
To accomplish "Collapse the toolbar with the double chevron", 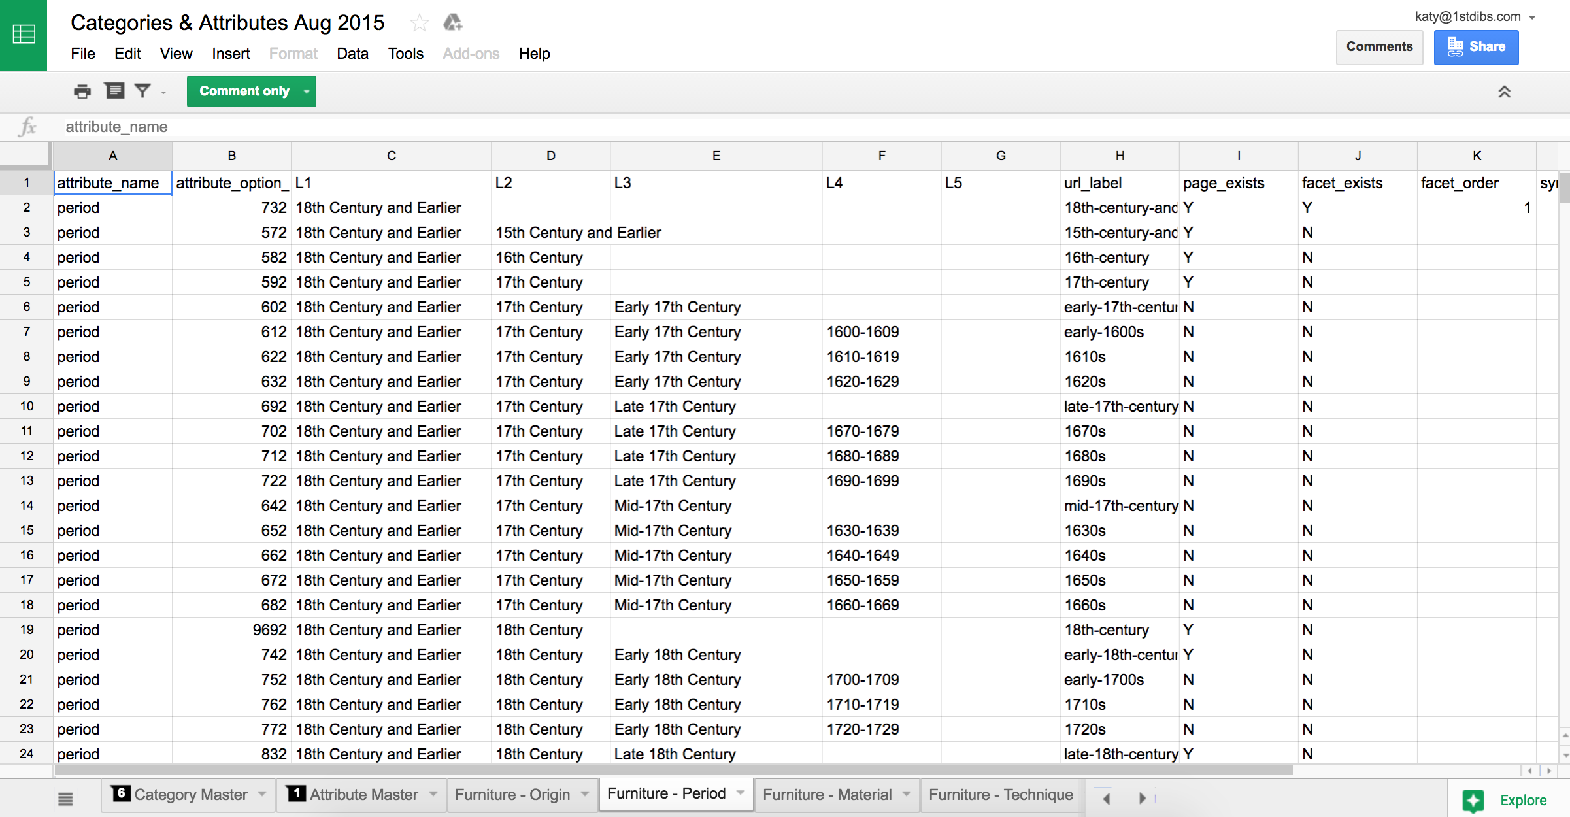I will pyautogui.click(x=1505, y=92).
